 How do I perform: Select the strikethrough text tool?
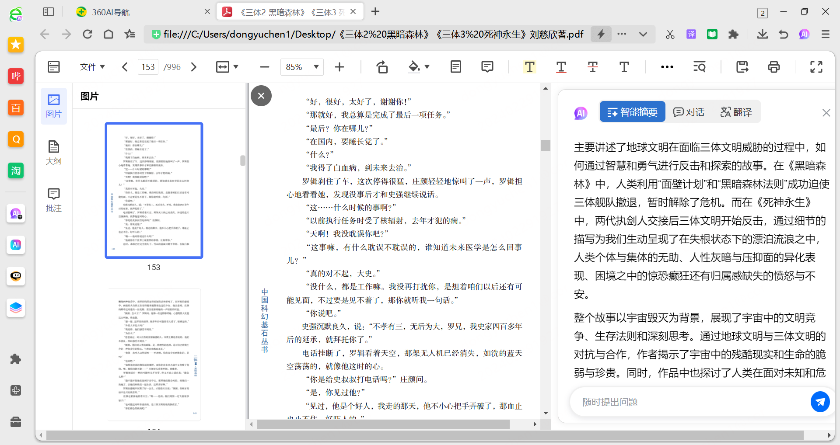(x=592, y=67)
